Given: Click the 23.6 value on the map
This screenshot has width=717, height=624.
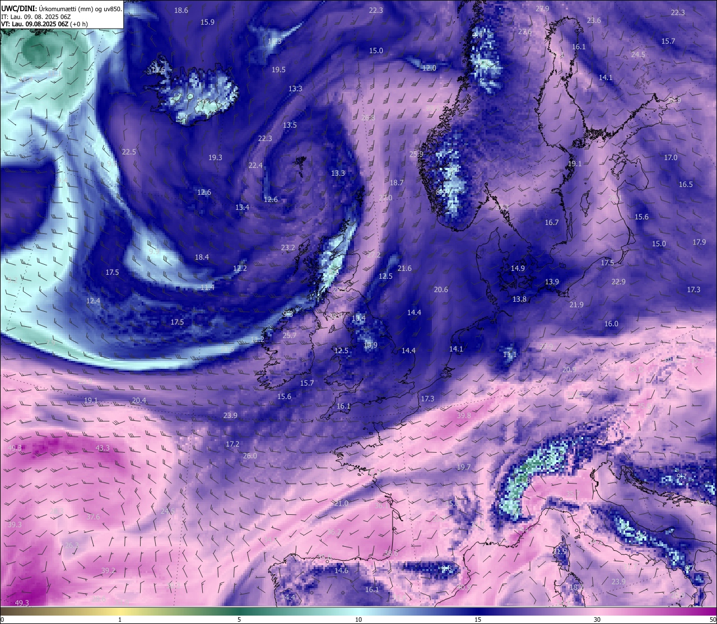Looking at the screenshot, I should tap(594, 20).
